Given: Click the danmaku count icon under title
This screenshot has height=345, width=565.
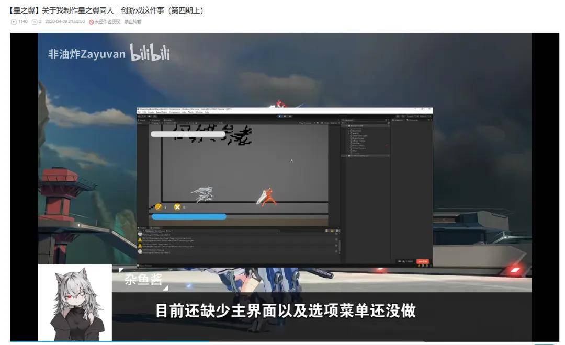Looking at the screenshot, I should [x=35, y=21].
